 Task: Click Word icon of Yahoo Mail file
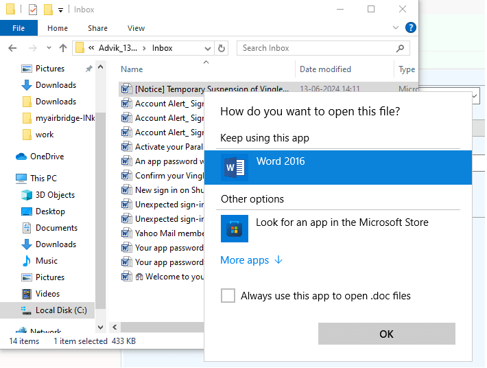[126, 233]
